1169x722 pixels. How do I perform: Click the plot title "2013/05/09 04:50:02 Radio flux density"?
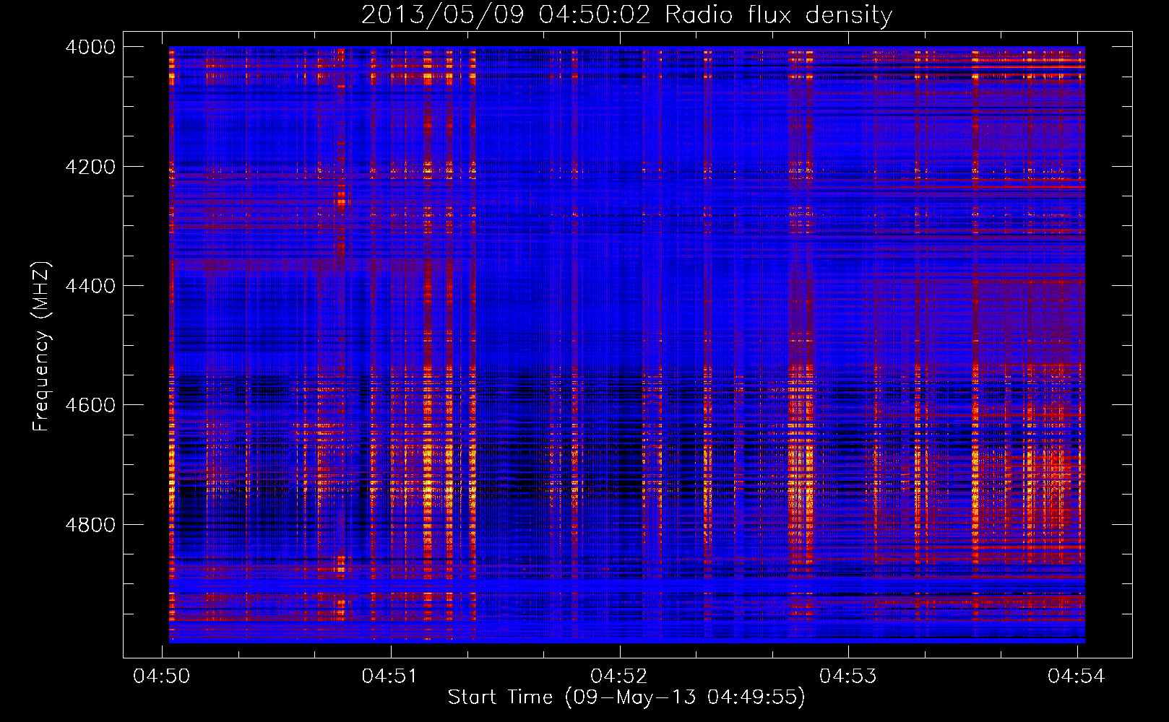click(x=626, y=14)
